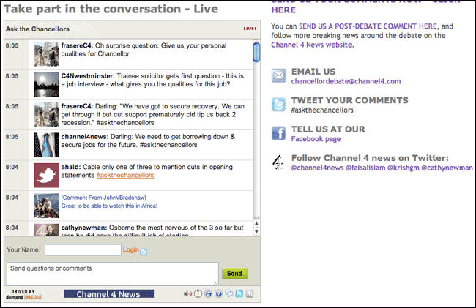The height and width of the screenshot is (308, 476).
Task: Click C4Nwestminster's skyline avatar
Action: pos(46,84)
